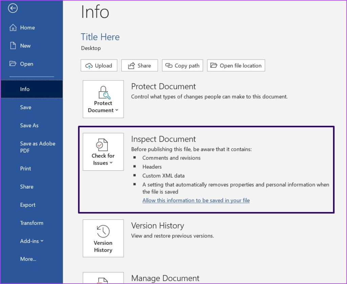Screen dimensions: 347x284
Task: Click the Copy path link icon
Action: pyautogui.click(x=169, y=66)
